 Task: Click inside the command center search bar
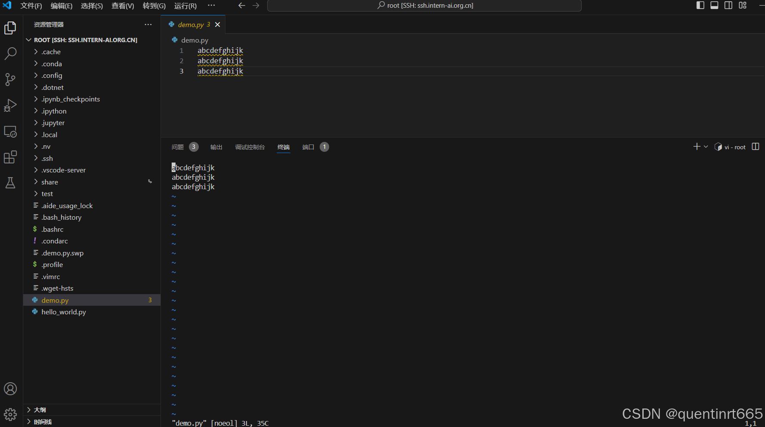pyautogui.click(x=425, y=5)
